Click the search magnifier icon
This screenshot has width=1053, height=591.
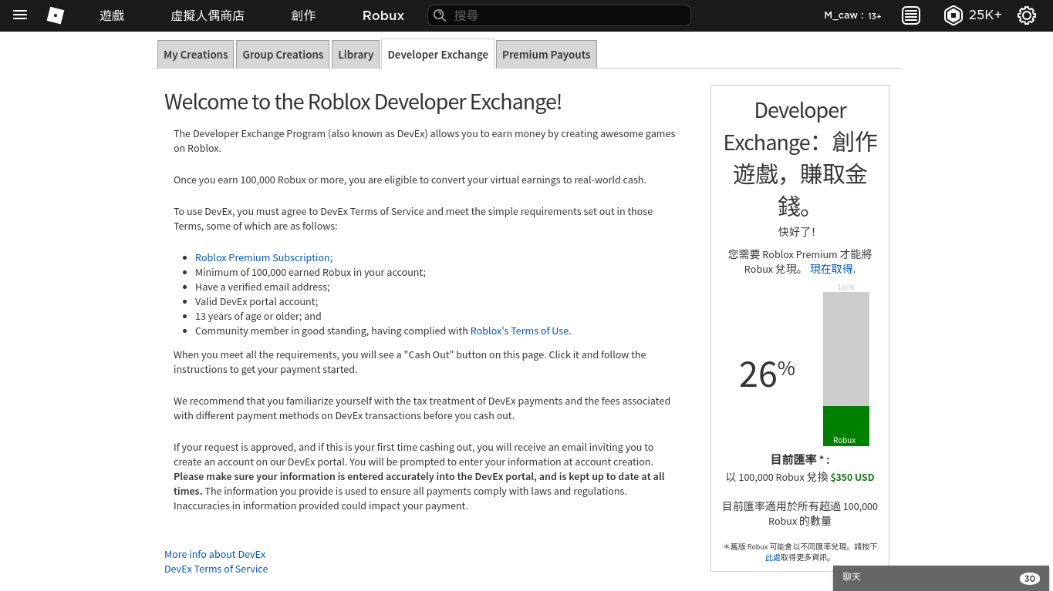439,15
